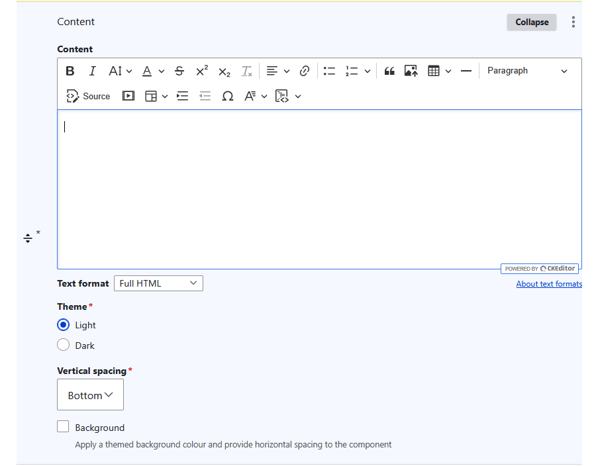This screenshot has width=594, height=466.
Task: Enable the Background checkbox
Action: coord(63,426)
